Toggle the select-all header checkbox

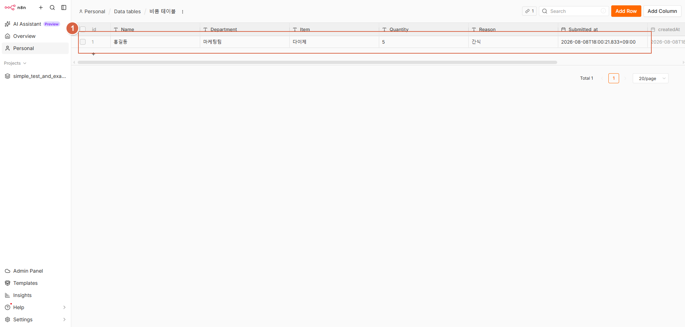coord(83,29)
